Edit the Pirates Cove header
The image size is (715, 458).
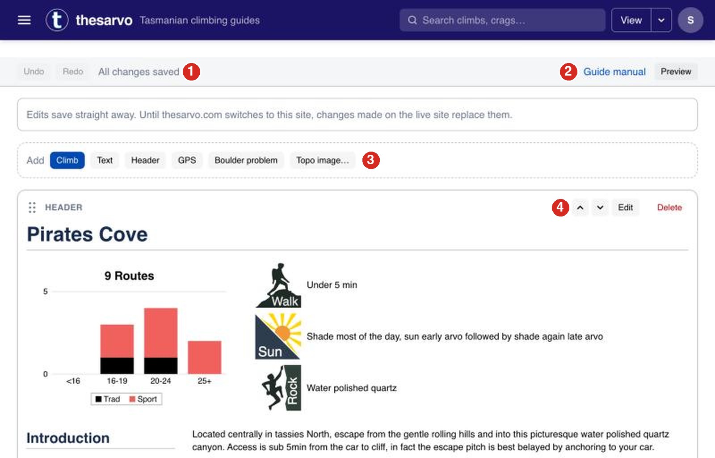625,208
